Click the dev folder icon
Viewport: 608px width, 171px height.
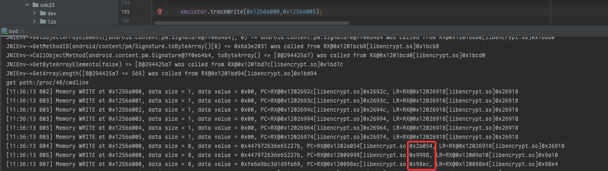click(x=43, y=13)
